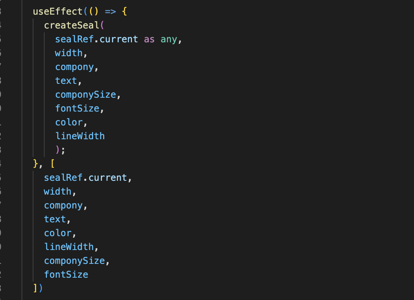Click the closing bracket of useEffect
Image resolution: width=414 pixels, height=300 pixels.
tap(35, 288)
